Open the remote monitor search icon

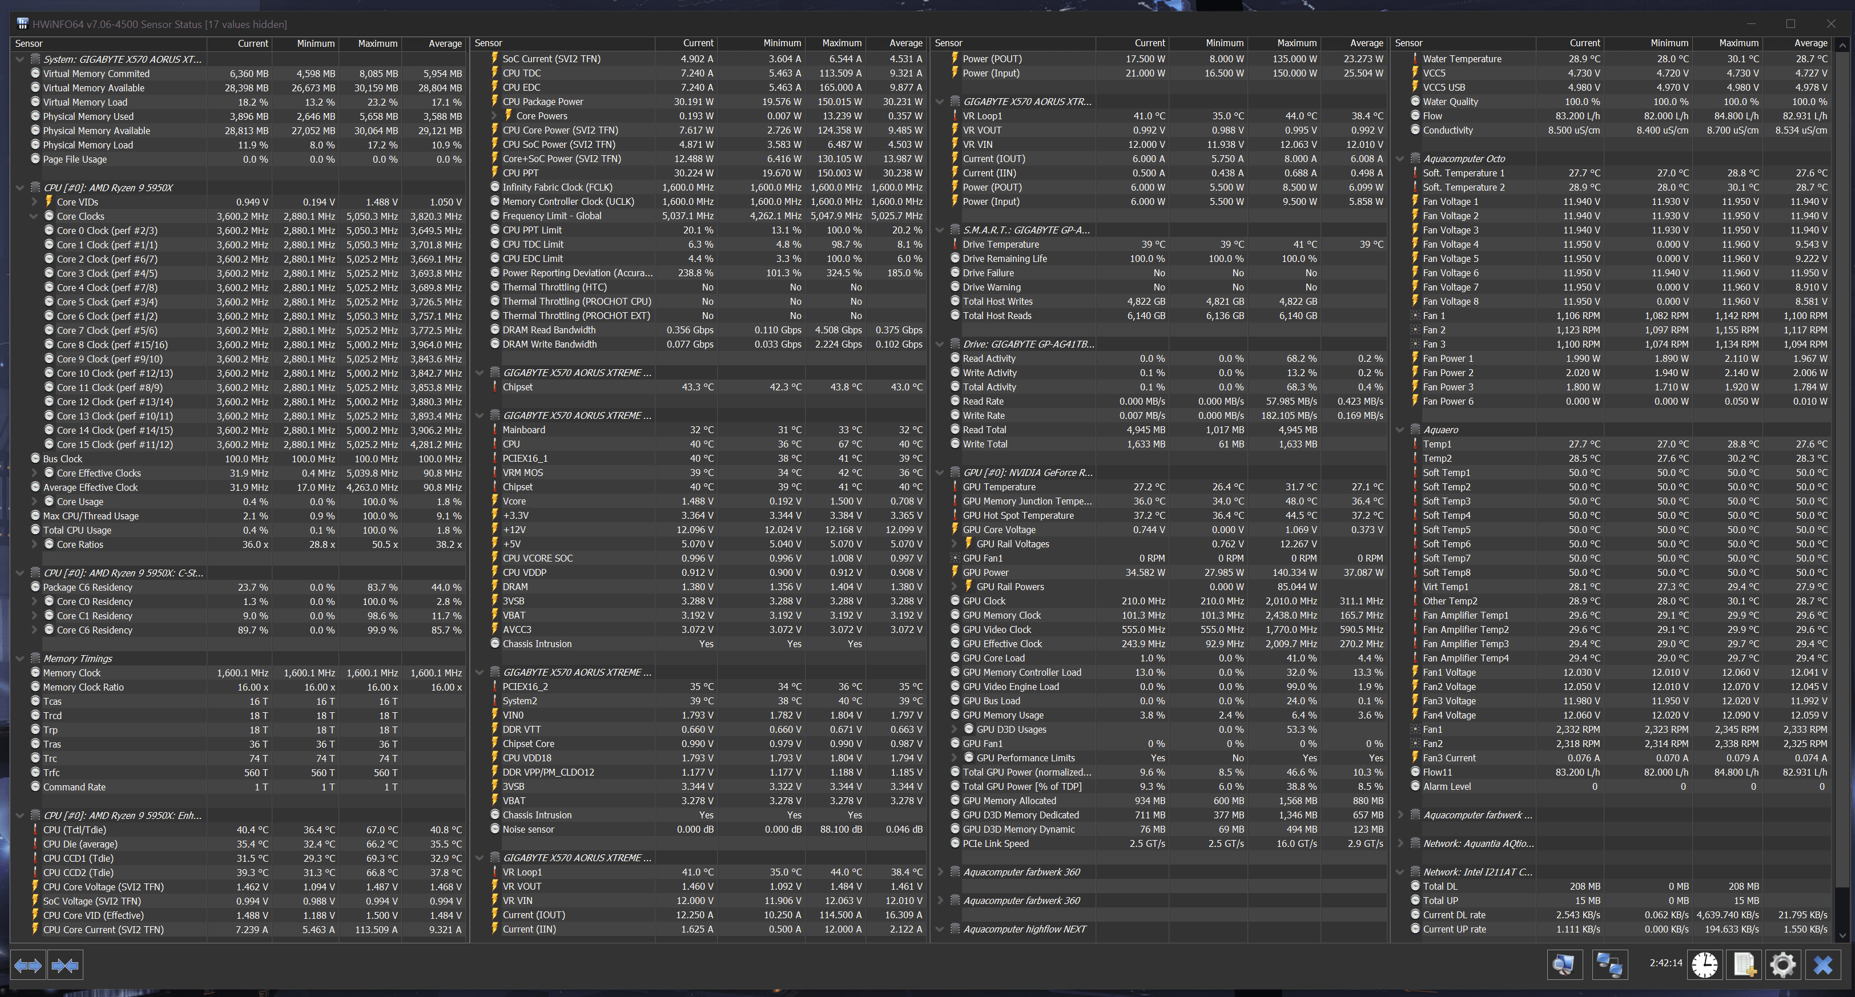click(1564, 964)
